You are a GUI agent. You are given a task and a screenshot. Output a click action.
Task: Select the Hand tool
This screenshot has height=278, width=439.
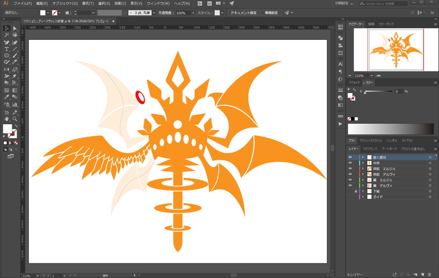tap(7, 119)
